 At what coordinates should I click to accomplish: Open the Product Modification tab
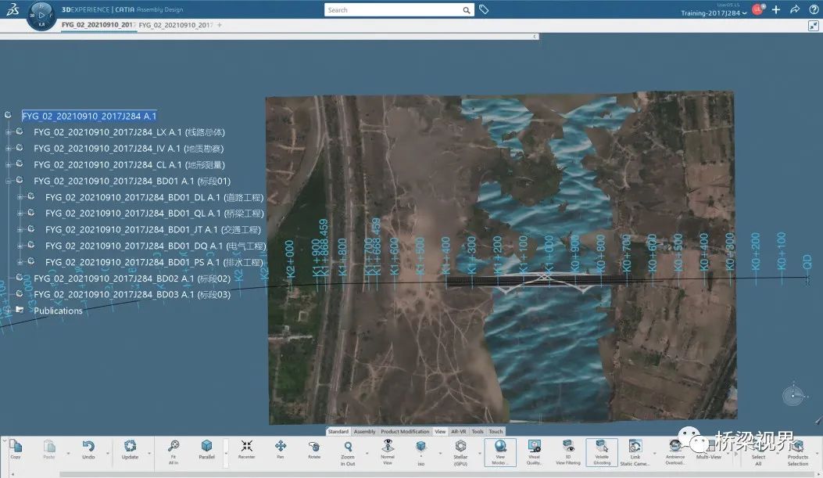click(x=405, y=431)
